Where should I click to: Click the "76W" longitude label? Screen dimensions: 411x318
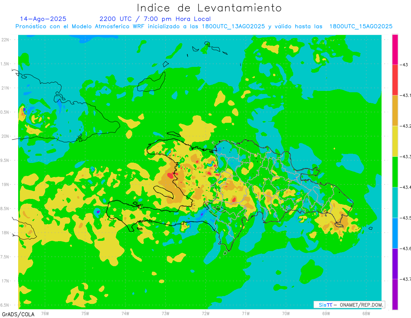click(x=45, y=313)
